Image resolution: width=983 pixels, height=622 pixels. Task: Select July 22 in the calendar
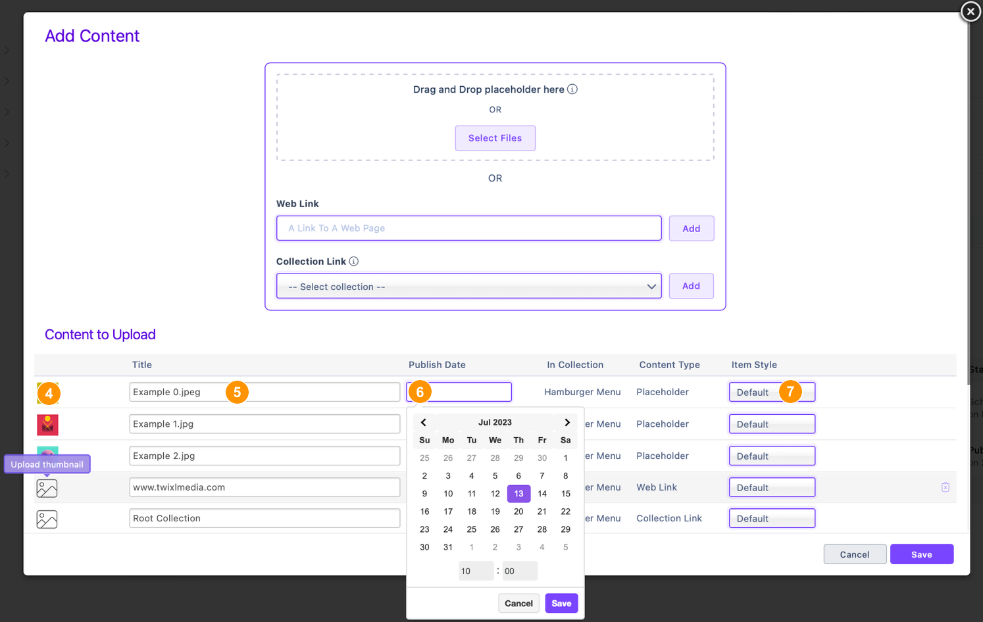tap(566, 512)
